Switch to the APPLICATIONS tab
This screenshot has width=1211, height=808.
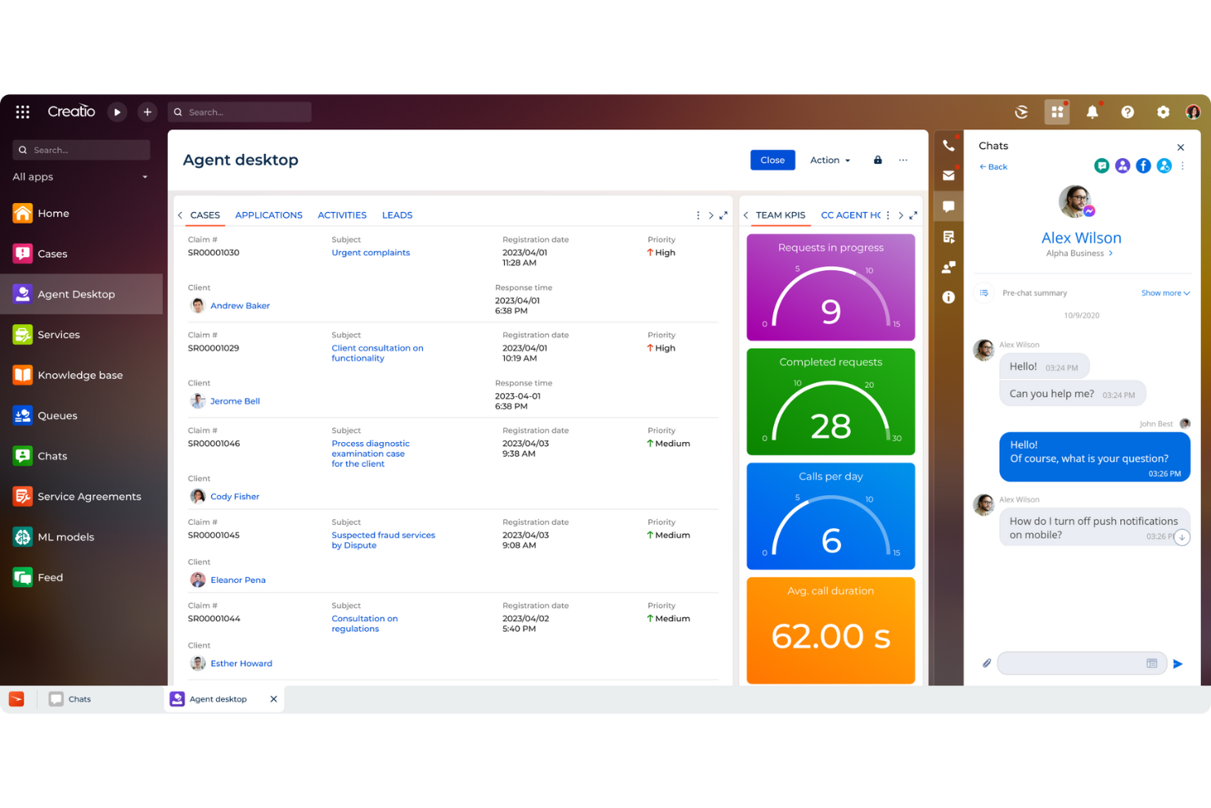[x=268, y=214]
